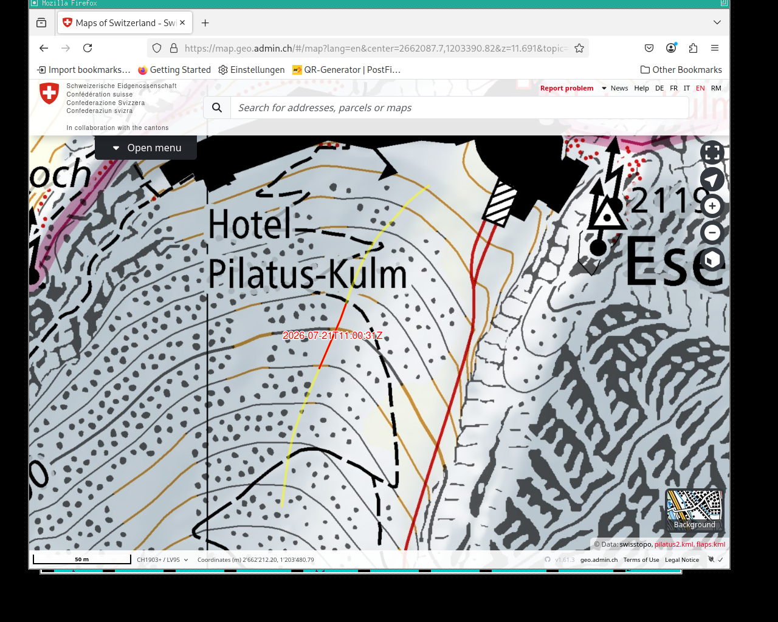778x622 pixels.
Task: Click the flaps.kml attribution link
Action: coord(711,544)
